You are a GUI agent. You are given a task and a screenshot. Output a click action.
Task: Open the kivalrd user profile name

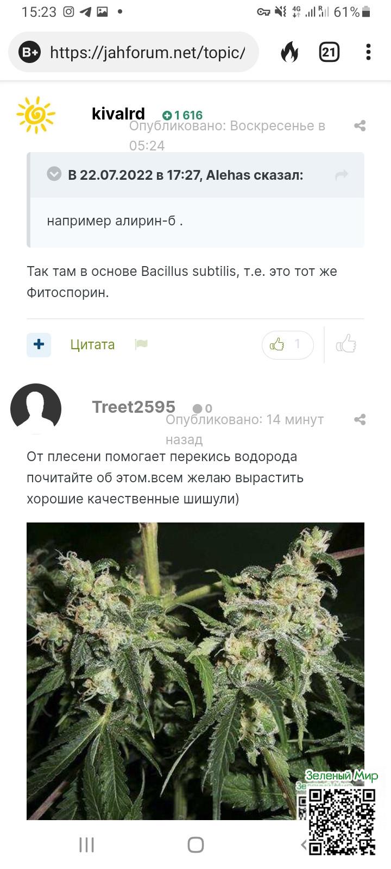[118, 114]
